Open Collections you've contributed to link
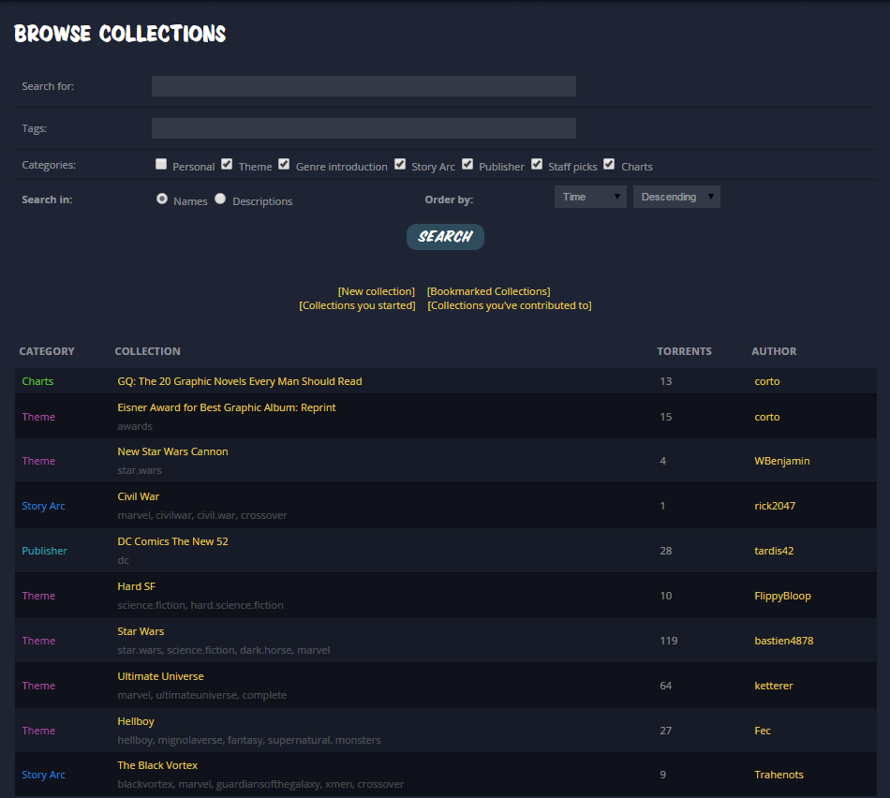This screenshot has width=890, height=798. [x=509, y=305]
